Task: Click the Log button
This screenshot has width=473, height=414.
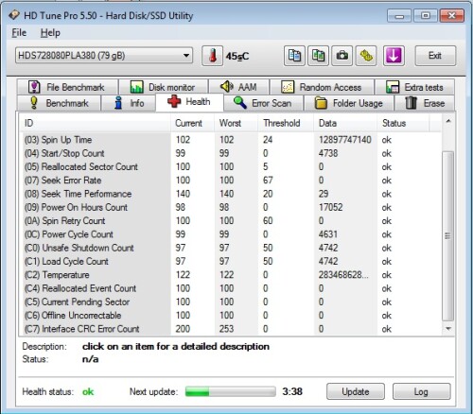Action: click(x=421, y=391)
